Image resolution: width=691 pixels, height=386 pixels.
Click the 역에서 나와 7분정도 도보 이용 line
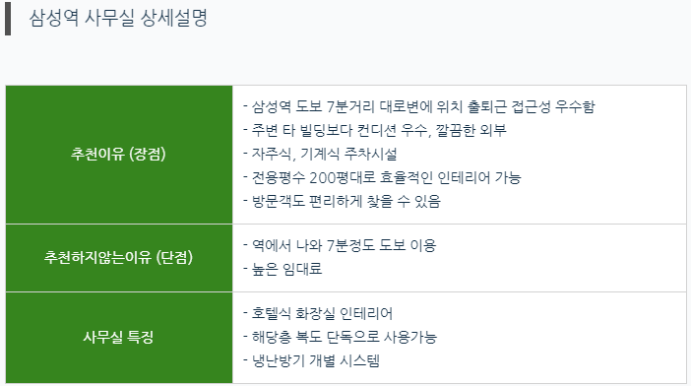pos(340,245)
